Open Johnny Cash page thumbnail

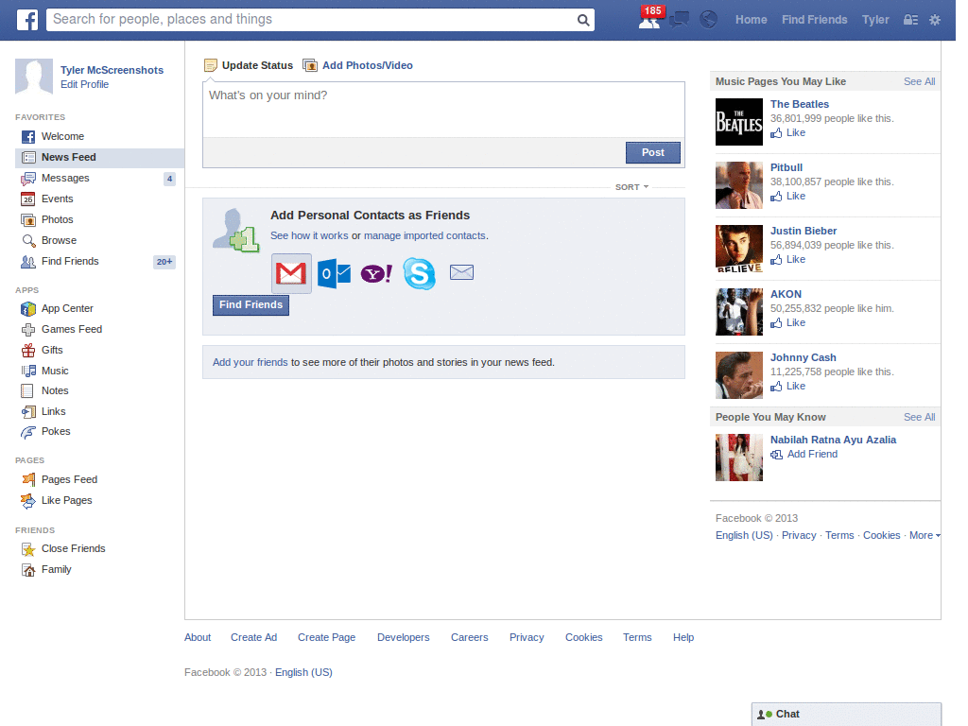click(739, 375)
